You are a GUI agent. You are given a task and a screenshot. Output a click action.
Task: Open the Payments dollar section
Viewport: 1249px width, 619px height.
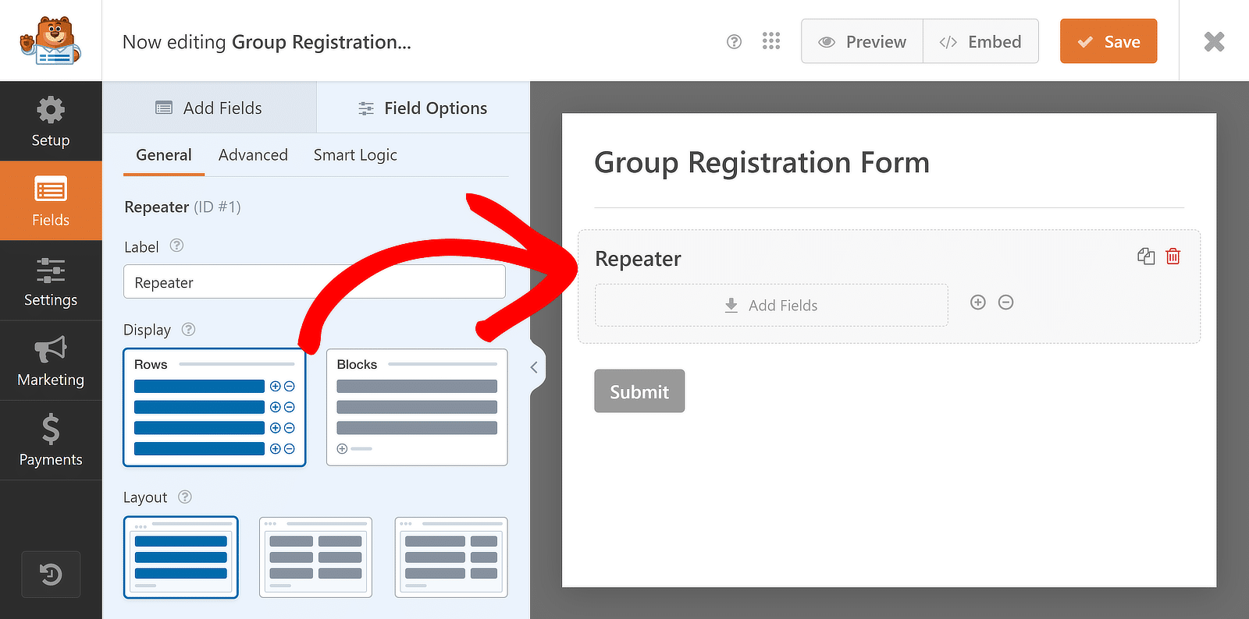tap(51, 440)
